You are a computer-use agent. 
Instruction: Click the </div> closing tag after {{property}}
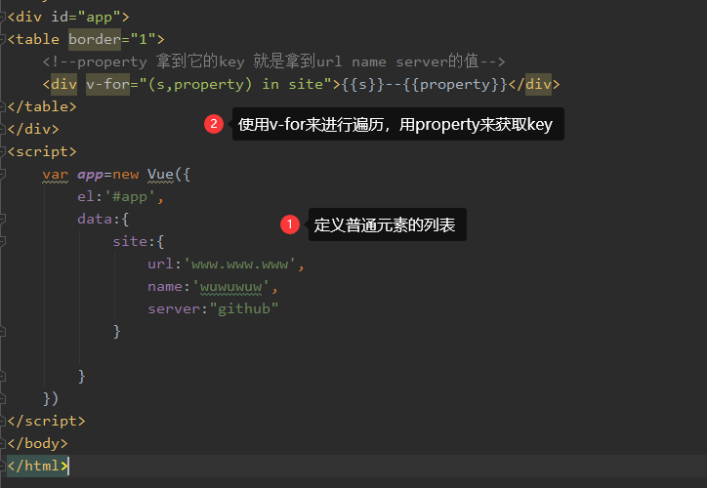tap(534, 84)
